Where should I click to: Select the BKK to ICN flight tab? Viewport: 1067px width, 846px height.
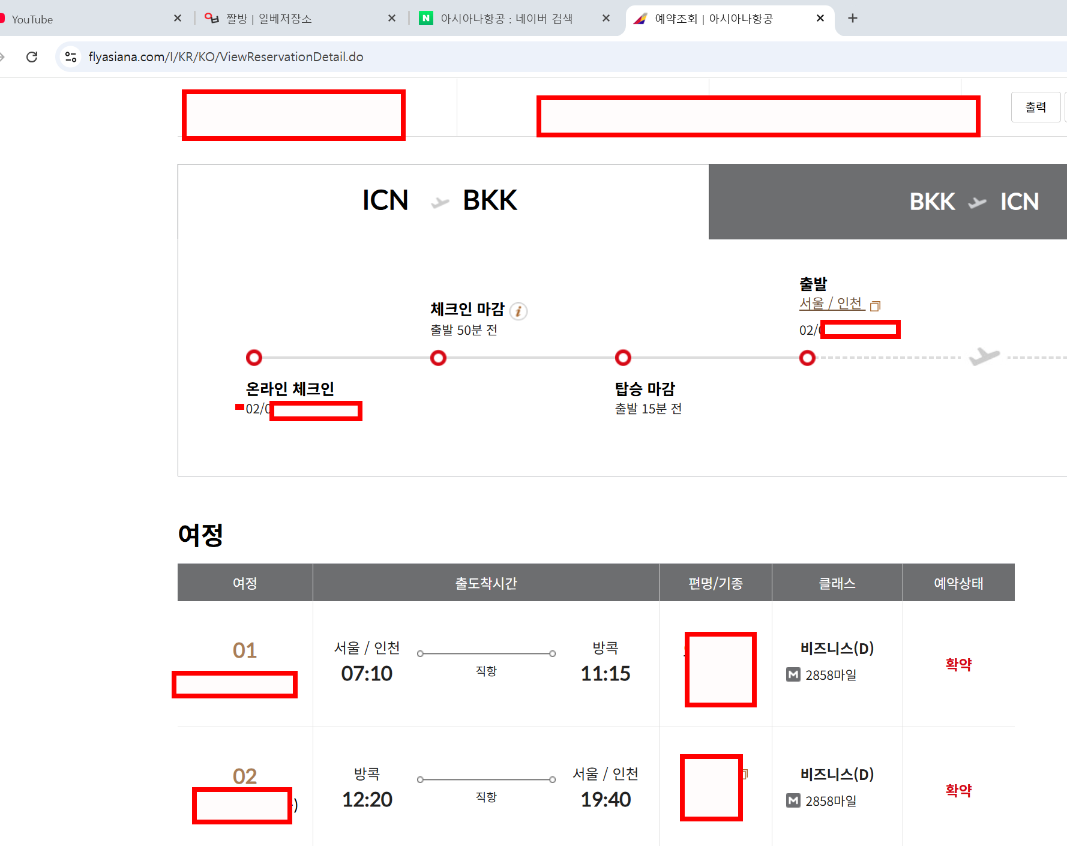972,202
